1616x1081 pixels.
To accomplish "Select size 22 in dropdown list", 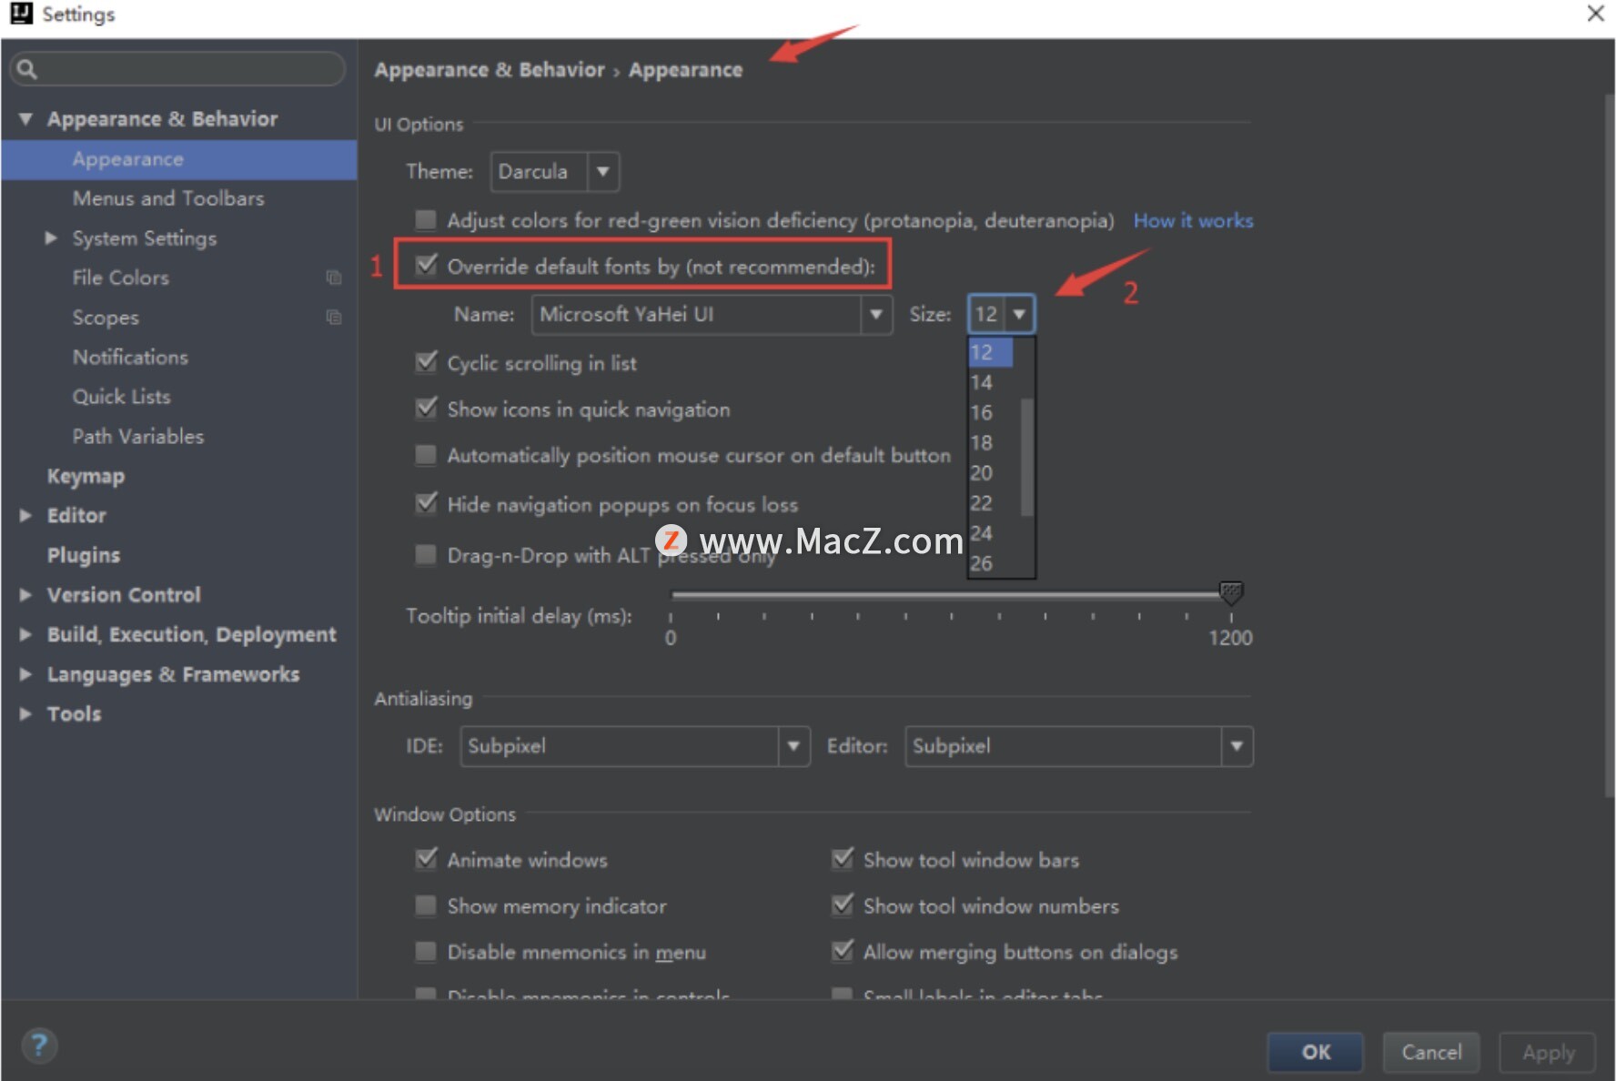I will point(991,502).
